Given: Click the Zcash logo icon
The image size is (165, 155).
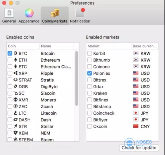Looking at the screenshot, I should [15, 106].
